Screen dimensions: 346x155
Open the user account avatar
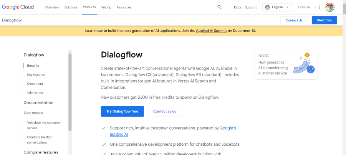click(330, 7)
